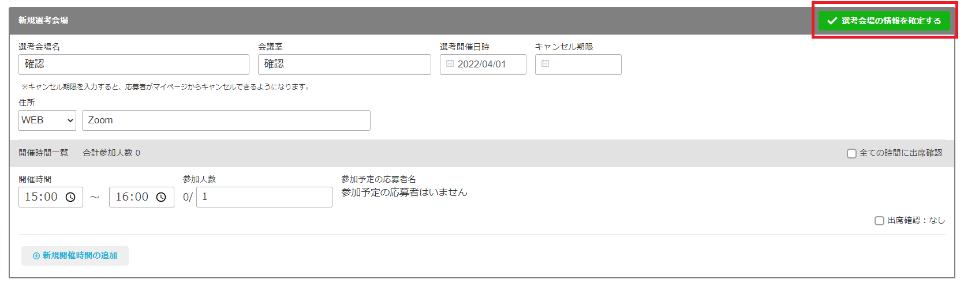Select the Zoom address text field
The height and width of the screenshot is (287, 964).
[226, 120]
